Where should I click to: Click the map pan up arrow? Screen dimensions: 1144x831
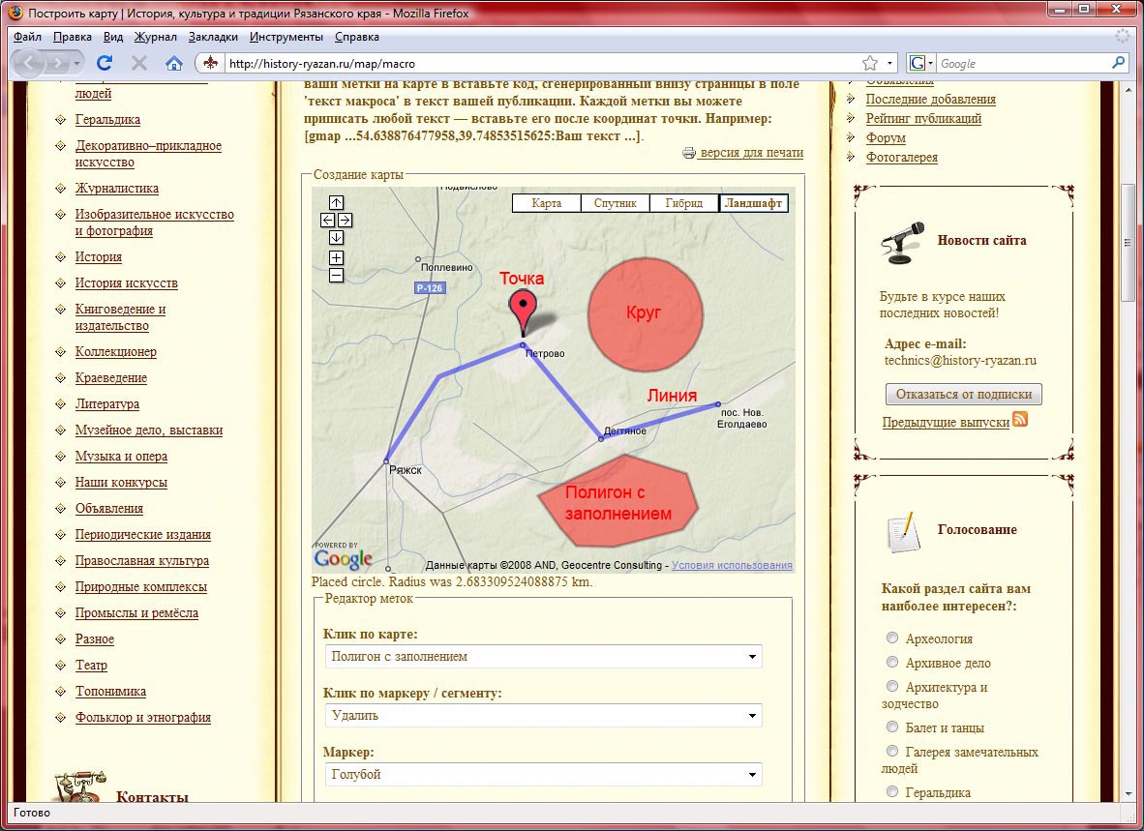[336, 202]
